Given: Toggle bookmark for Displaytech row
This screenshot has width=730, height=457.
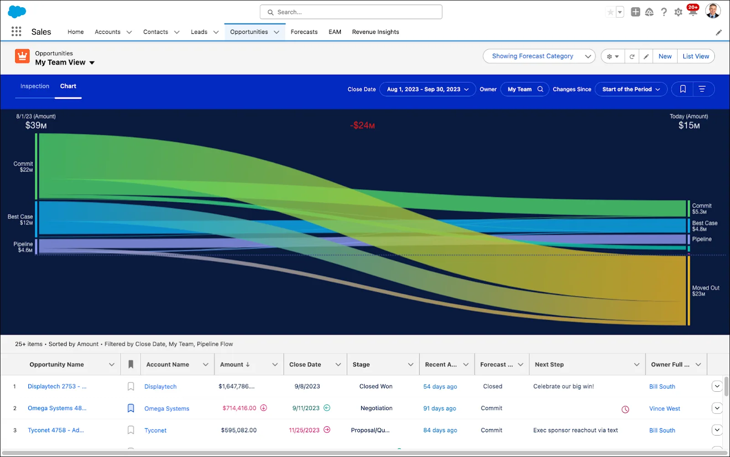Looking at the screenshot, I should click(130, 386).
